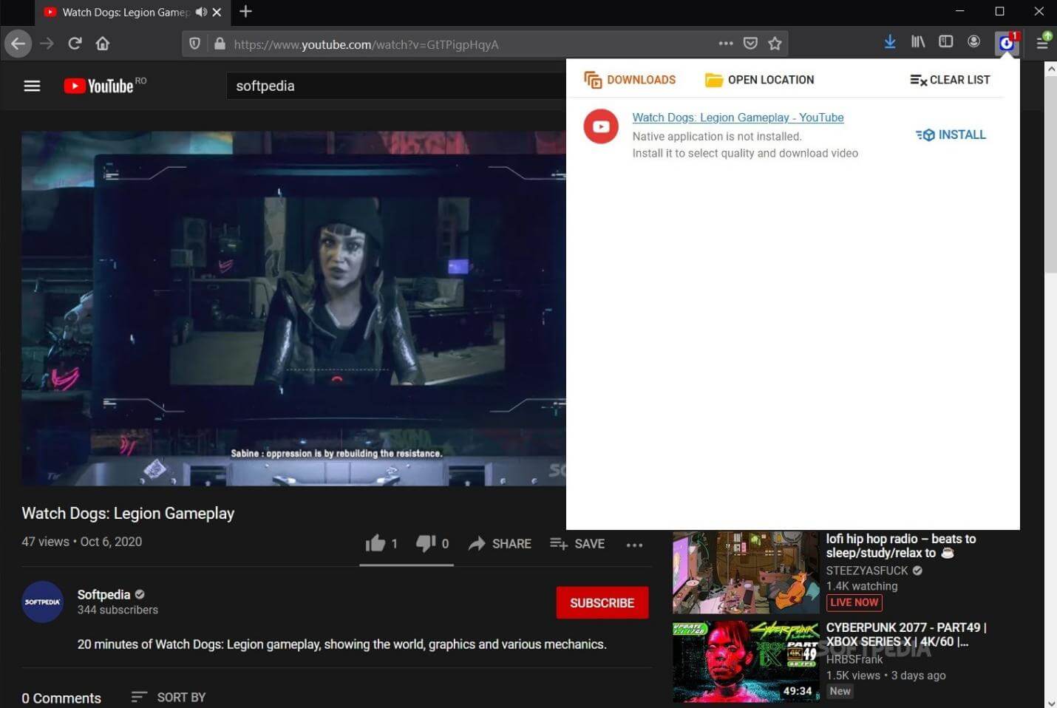Close the Watch Dogs tab
The width and height of the screenshot is (1057, 708).
[217, 12]
